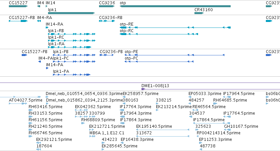This screenshot has width=280, height=151.
Task: Select the MB6A.1_1.E12.C1 feature label
Action: [x=107, y=133]
